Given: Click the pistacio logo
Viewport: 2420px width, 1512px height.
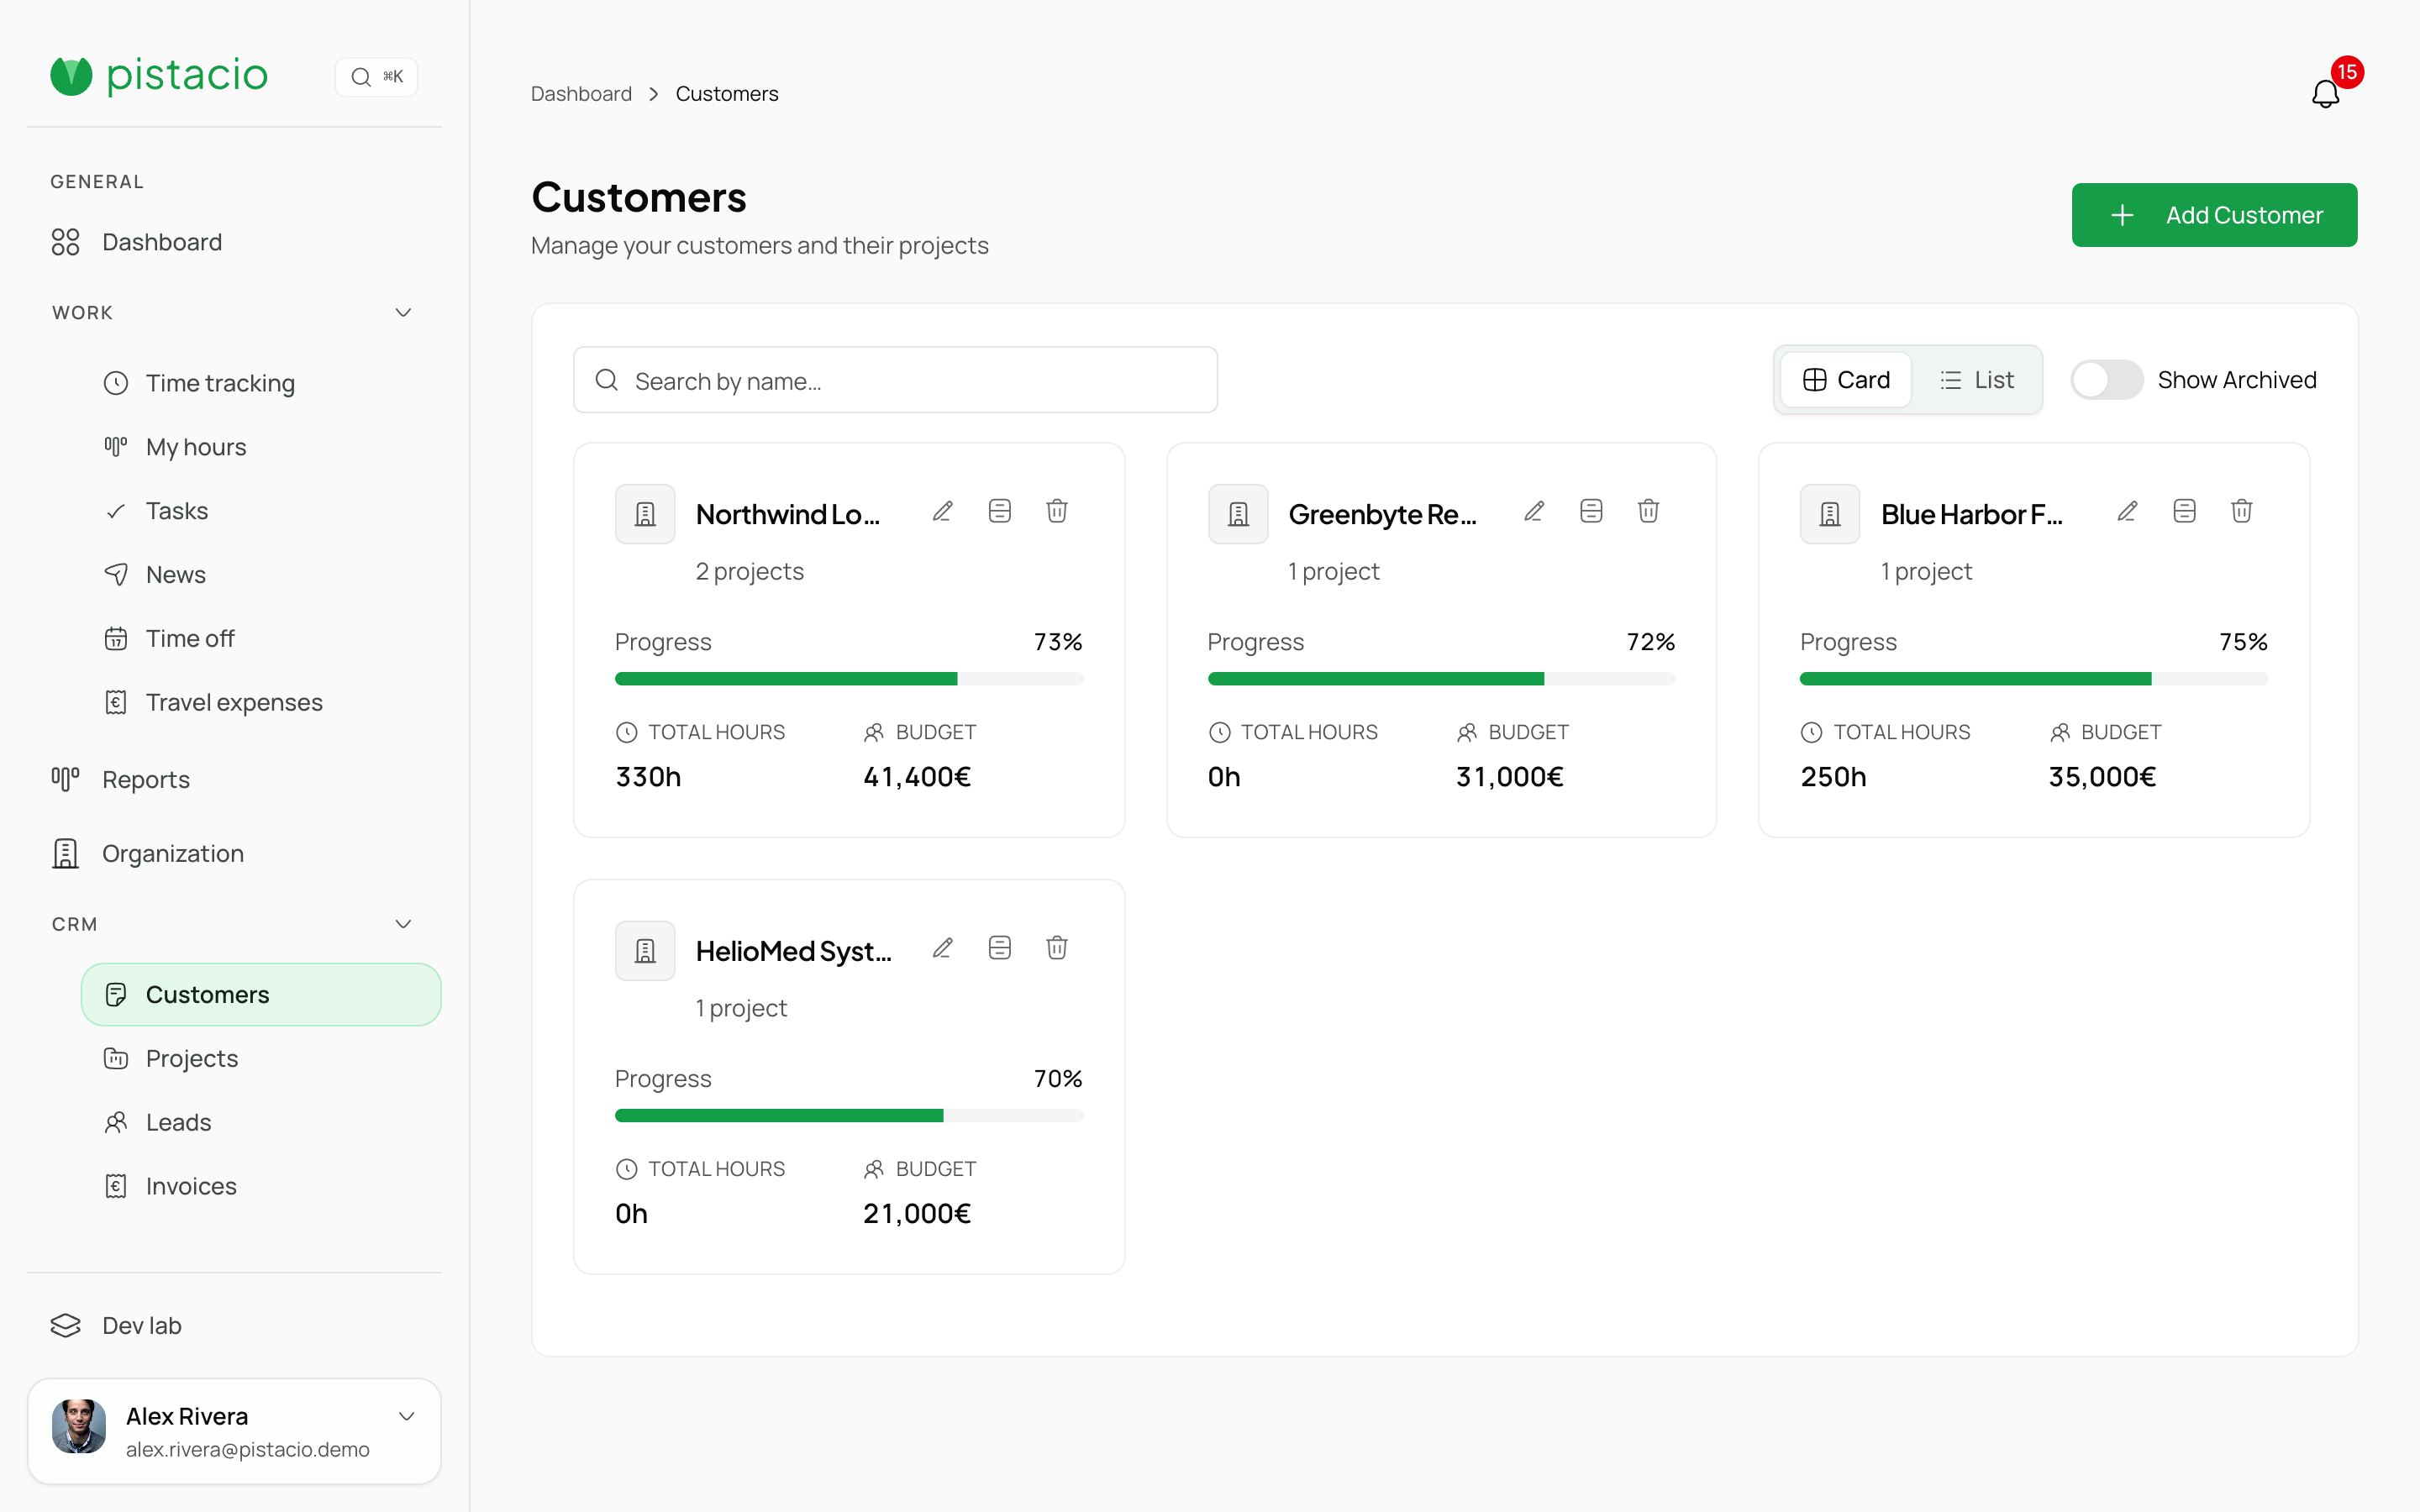Looking at the screenshot, I should pyautogui.click(x=159, y=75).
